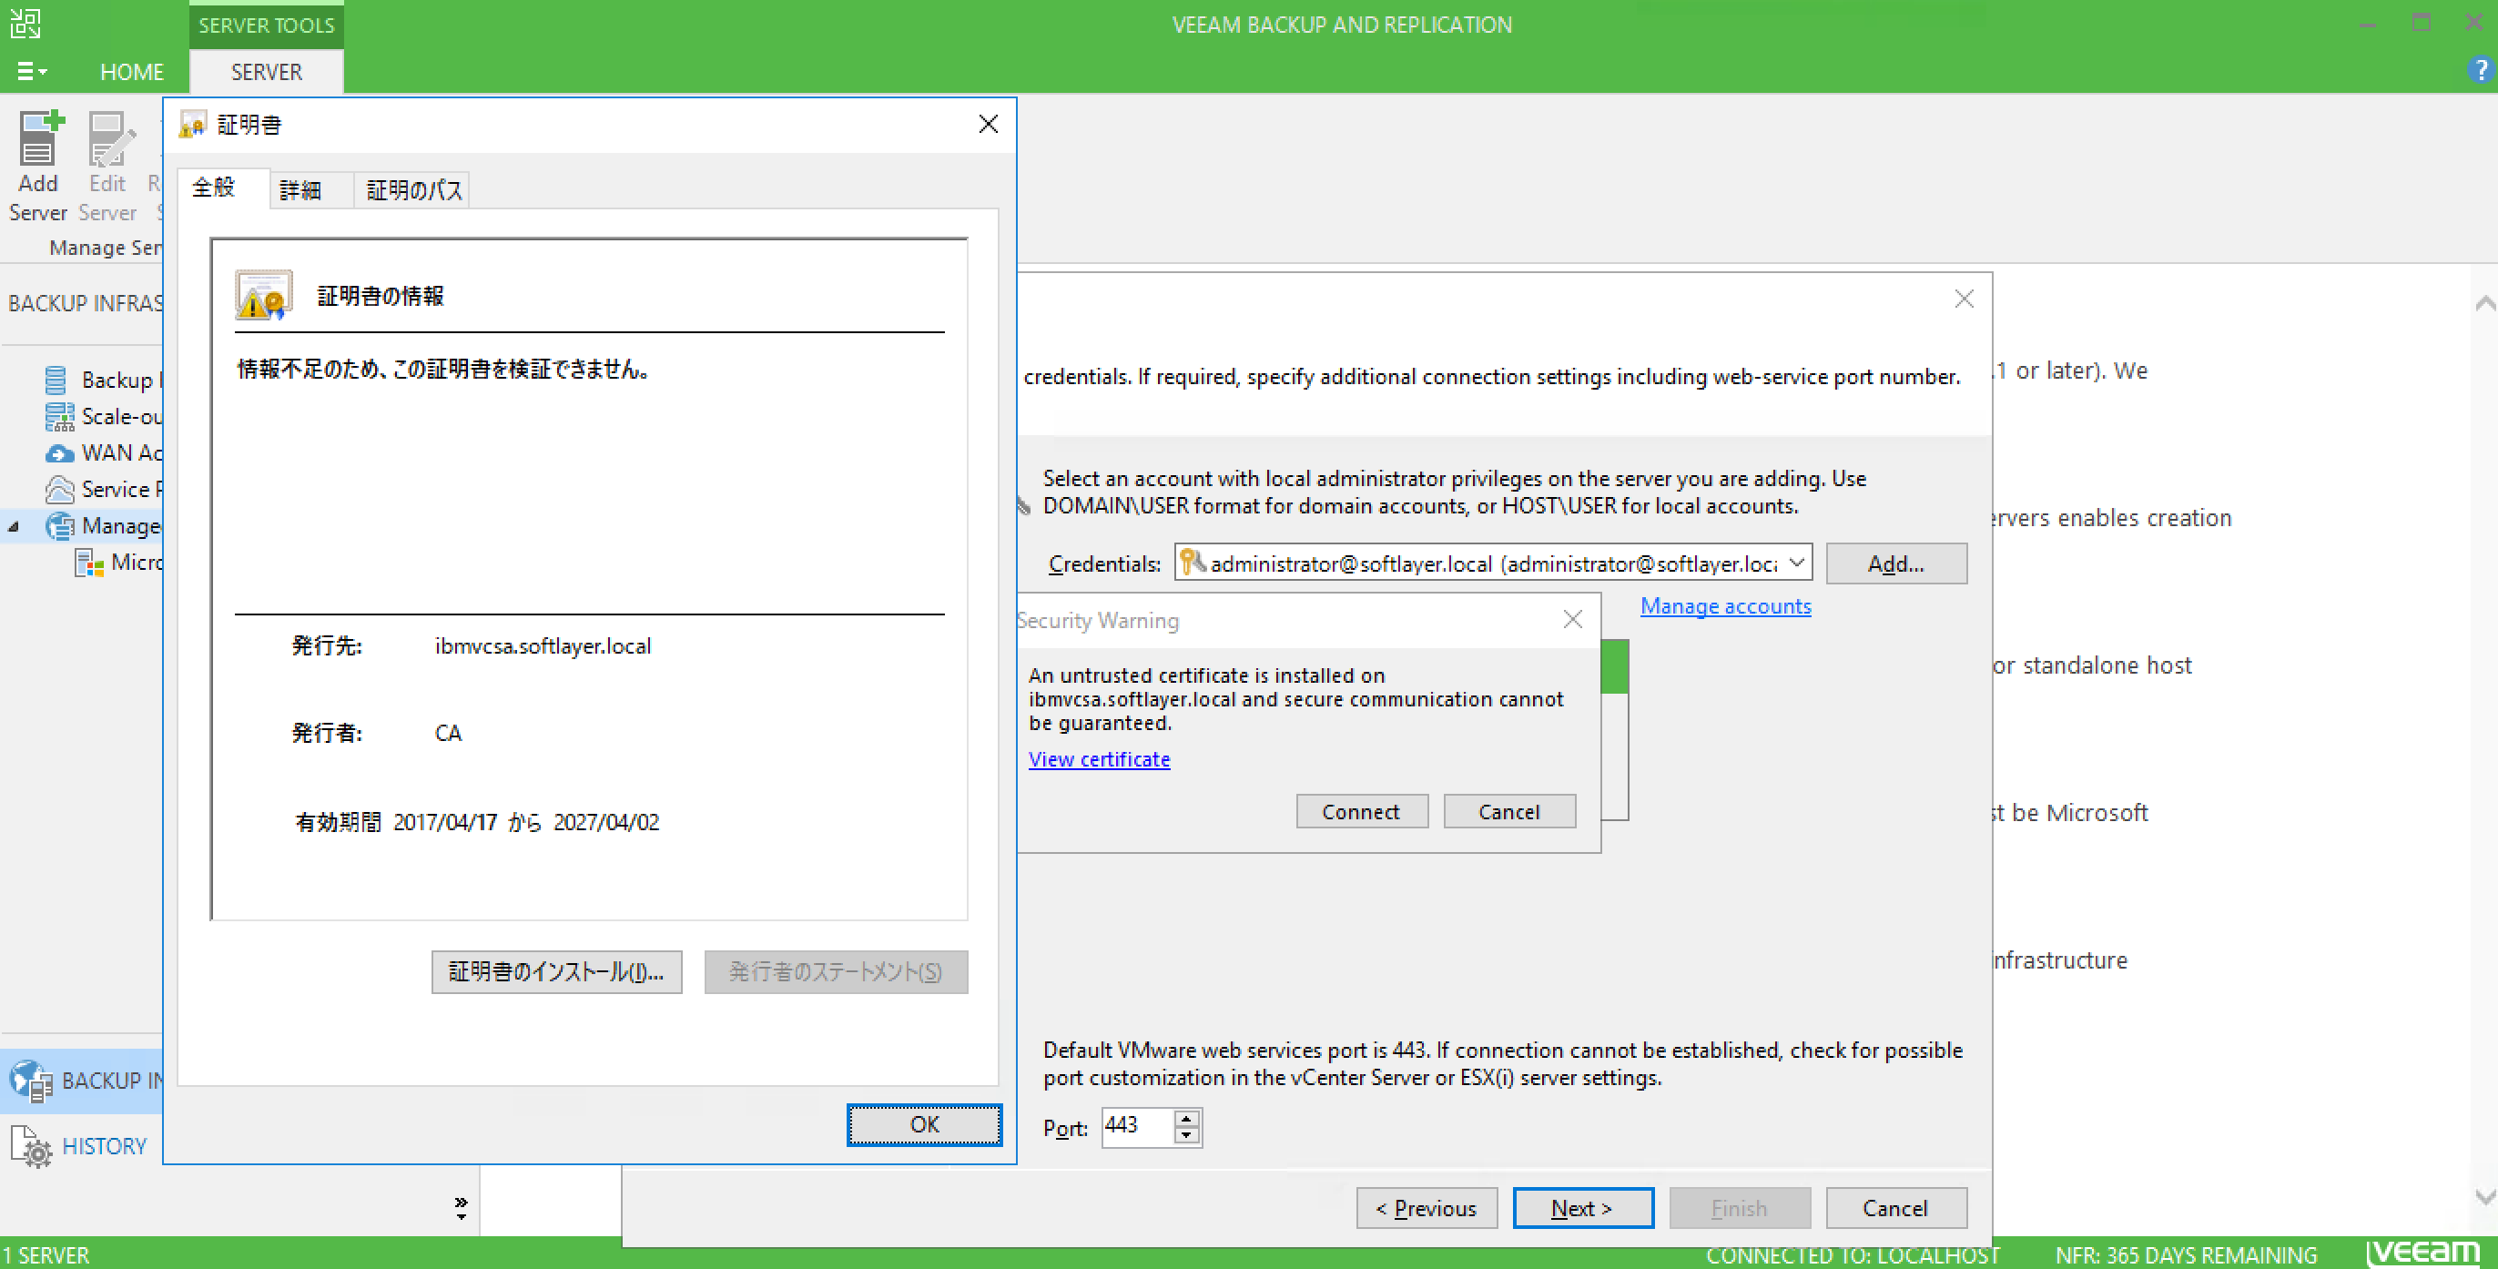Click the View certificate link
The height and width of the screenshot is (1269, 2498).
(1098, 759)
